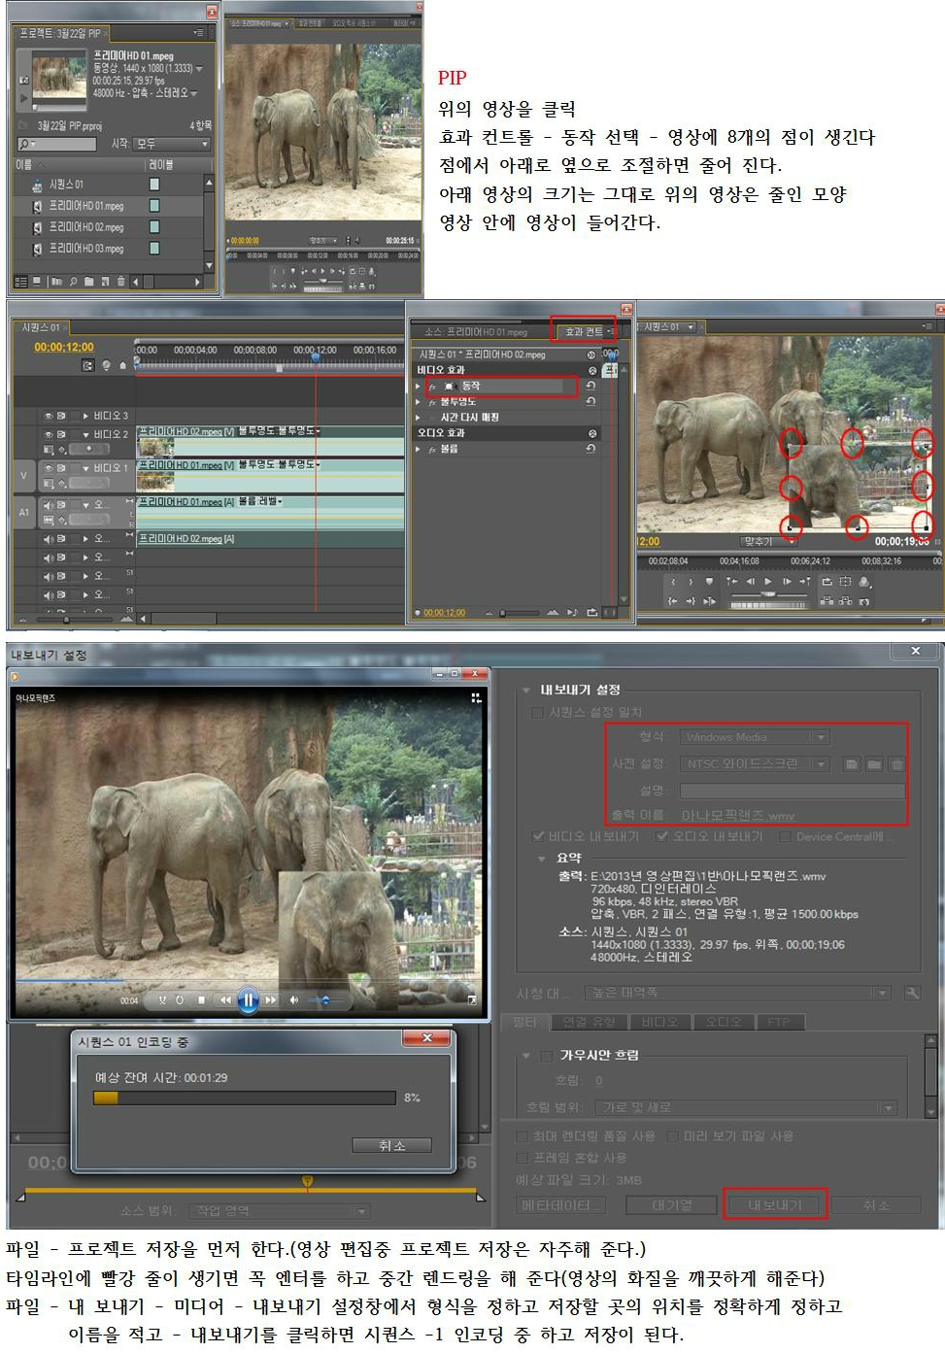The width and height of the screenshot is (945, 1353).
Task: Click the encoding progress bar at 8%
Action: pyautogui.click(x=245, y=1098)
